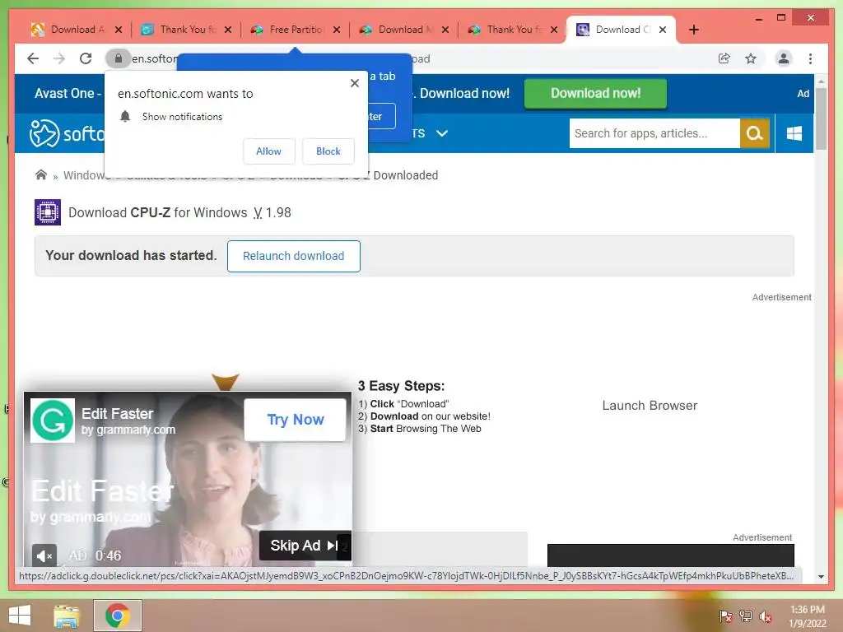The image size is (843, 632).
Task: Click the page vertical scrollbar thumb
Action: pos(821,118)
